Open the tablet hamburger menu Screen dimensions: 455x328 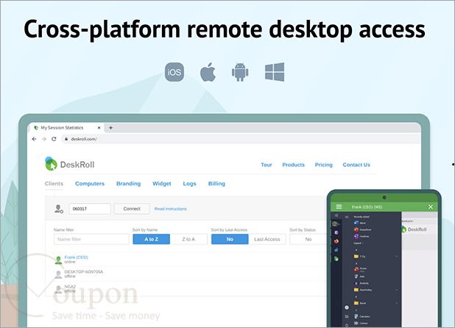click(x=339, y=207)
